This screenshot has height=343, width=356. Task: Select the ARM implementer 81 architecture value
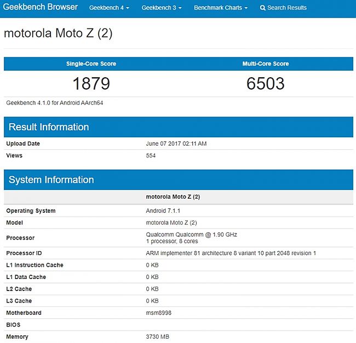[231, 253]
